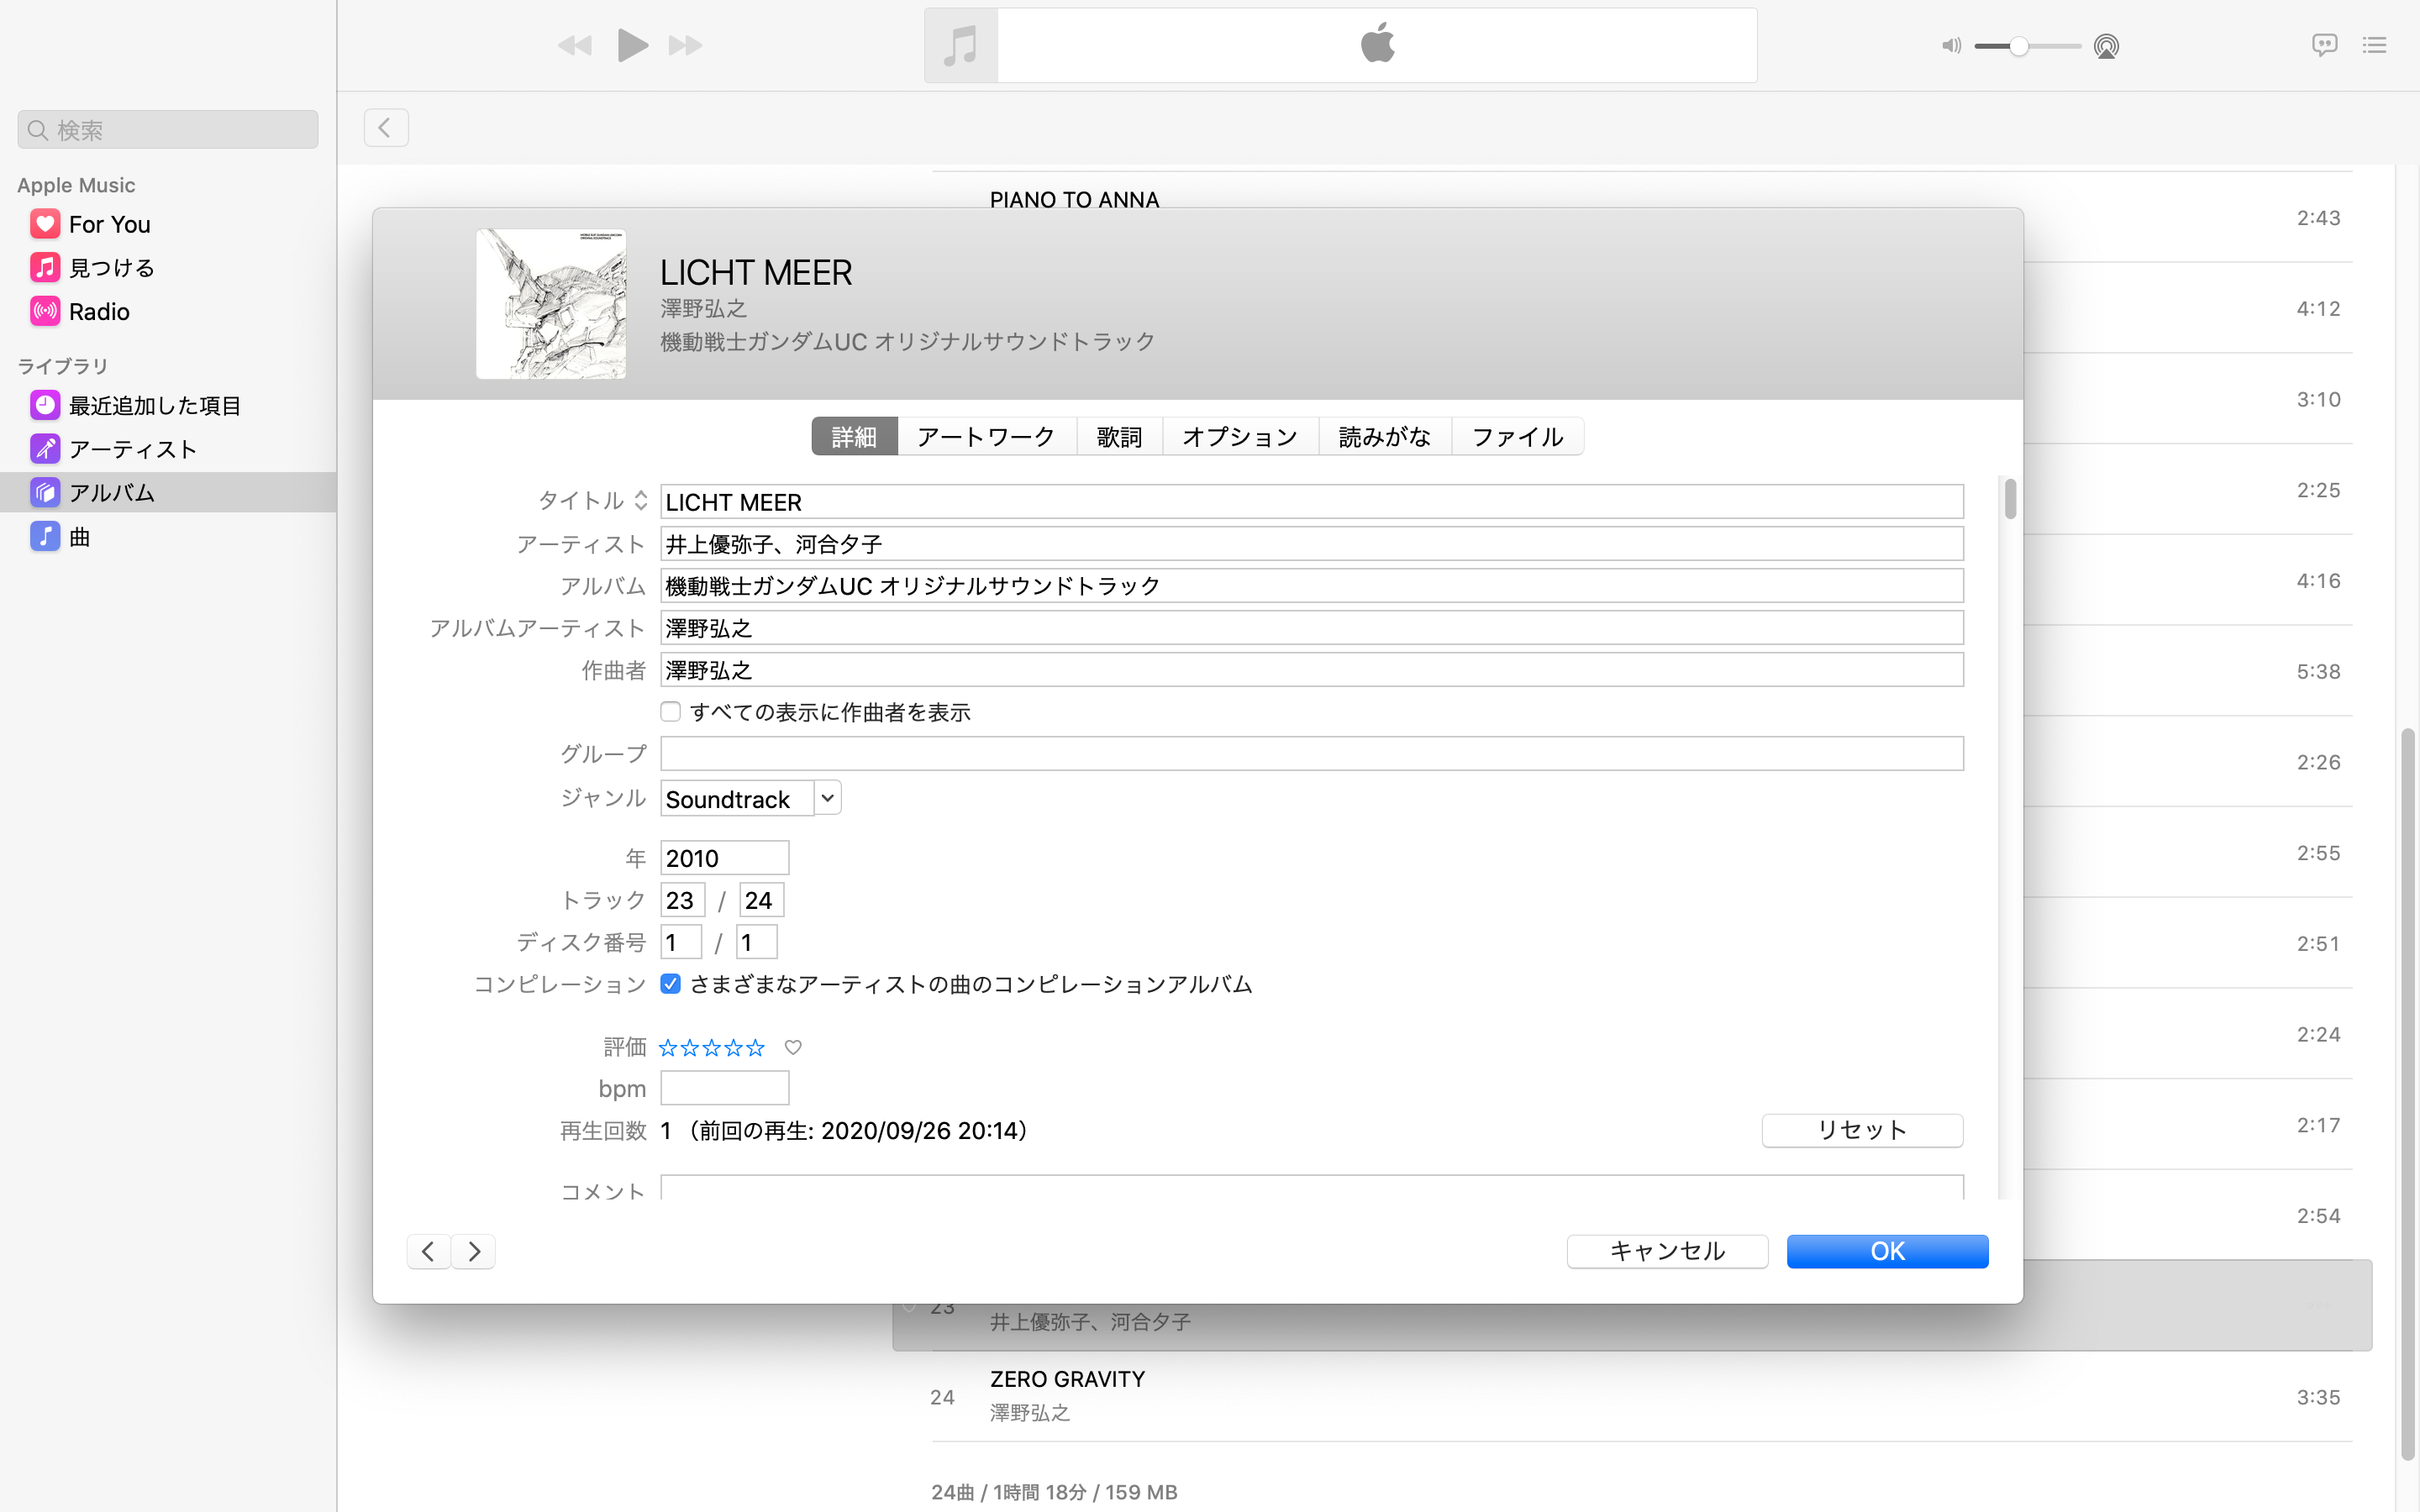
Task: Uncheck the compilation album checkbox
Action: click(670, 984)
